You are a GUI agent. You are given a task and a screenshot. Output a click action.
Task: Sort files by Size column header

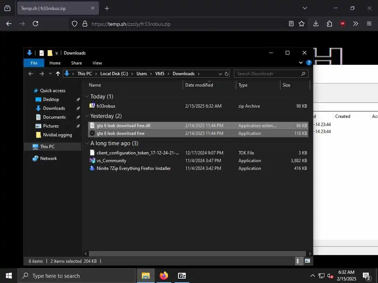pyautogui.click(x=295, y=85)
